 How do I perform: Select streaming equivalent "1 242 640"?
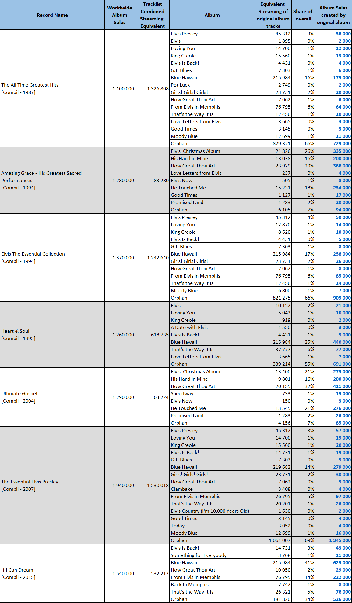click(158, 257)
